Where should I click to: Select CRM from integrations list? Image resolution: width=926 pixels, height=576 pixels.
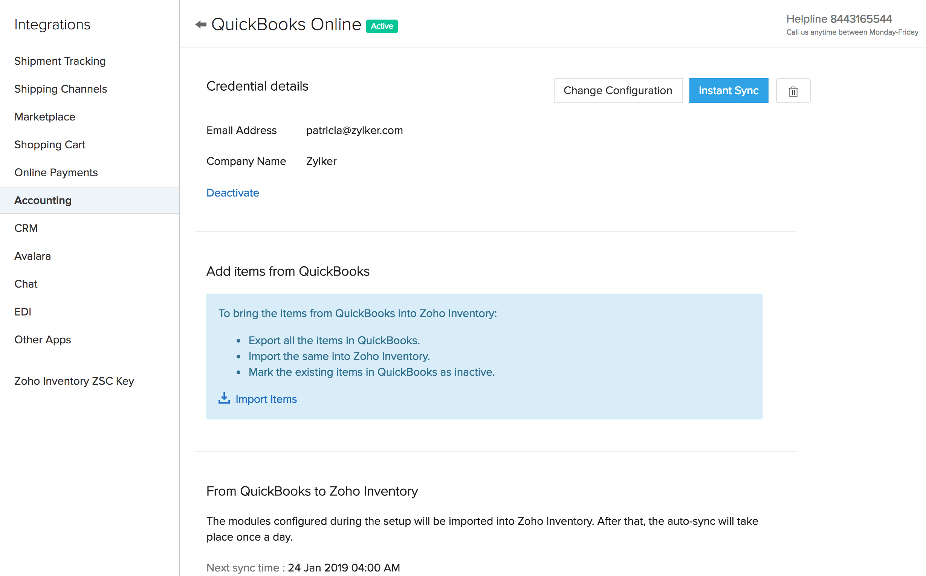[x=26, y=228]
